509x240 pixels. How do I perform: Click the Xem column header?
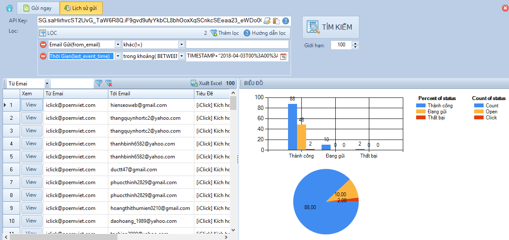coord(32,94)
